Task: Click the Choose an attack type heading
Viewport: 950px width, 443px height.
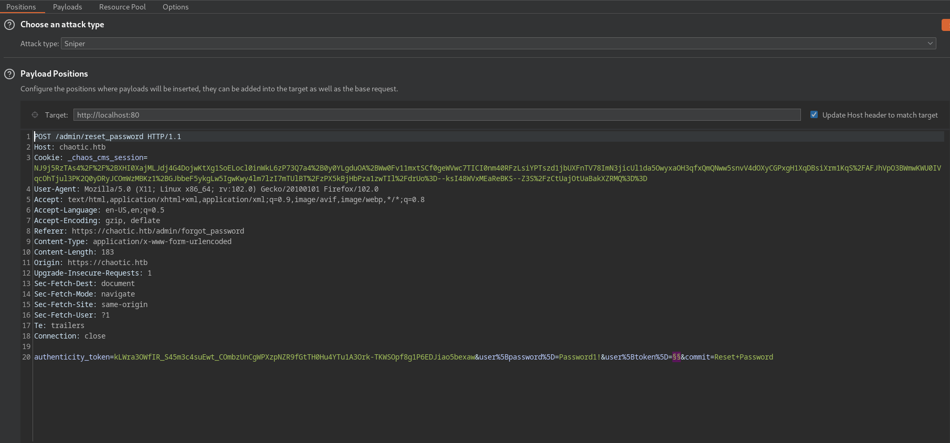Action: [x=62, y=25]
